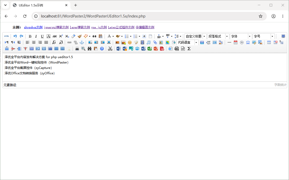The image size is (289, 180).
Task: Redo the last edit
Action: (21, 36)
